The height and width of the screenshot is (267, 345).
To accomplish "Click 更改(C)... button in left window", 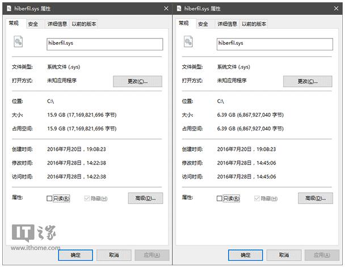I will pos(138,81).
